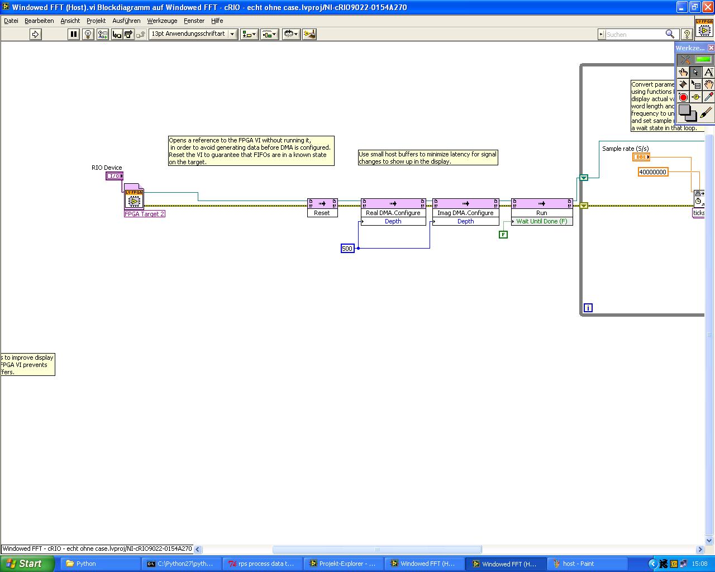Toggle Retain Wire Values button

click(x=102, y=34)
